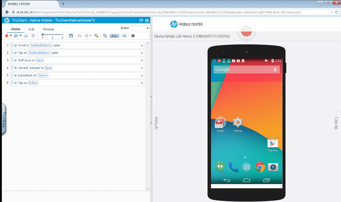Expand step 1 Scroll in TextAndButtons

[x=142, y=46]
